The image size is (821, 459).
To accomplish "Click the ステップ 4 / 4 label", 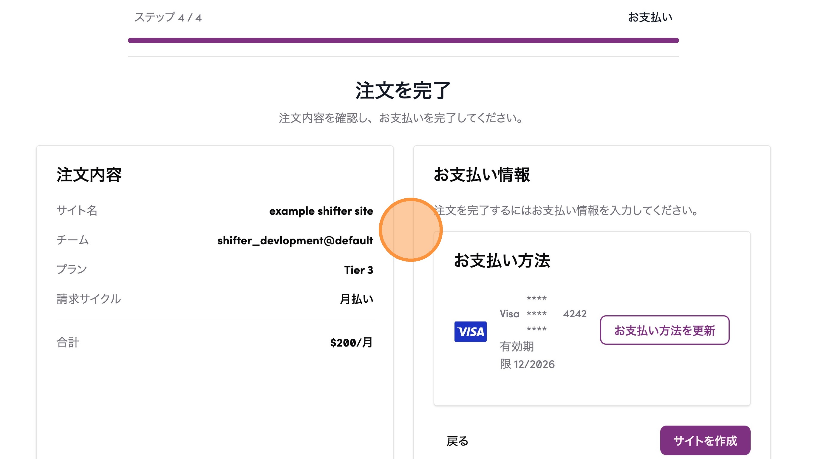I will pos(168,17).
